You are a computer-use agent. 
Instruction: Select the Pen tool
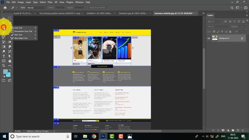coord(10,51)
